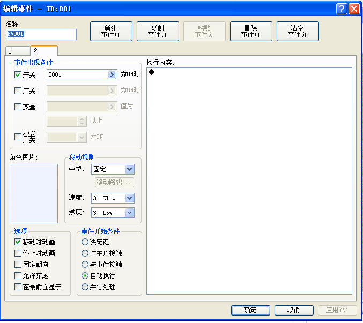
Task: Cancel with the 取消 button
Action: point(294,310)
